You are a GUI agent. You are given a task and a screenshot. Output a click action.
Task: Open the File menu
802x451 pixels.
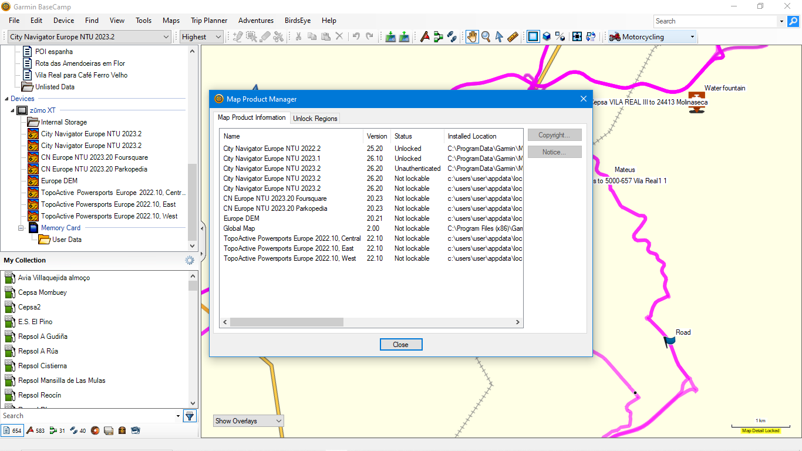click(14, 21)
